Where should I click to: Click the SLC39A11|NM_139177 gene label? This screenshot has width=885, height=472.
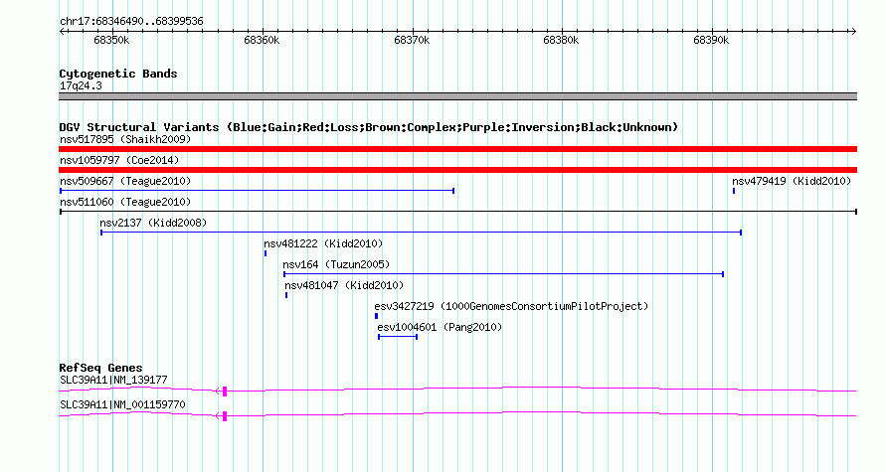tap(113, 380)
